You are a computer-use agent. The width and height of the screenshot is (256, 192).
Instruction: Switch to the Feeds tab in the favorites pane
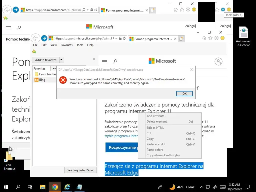(x=53, y=68)
